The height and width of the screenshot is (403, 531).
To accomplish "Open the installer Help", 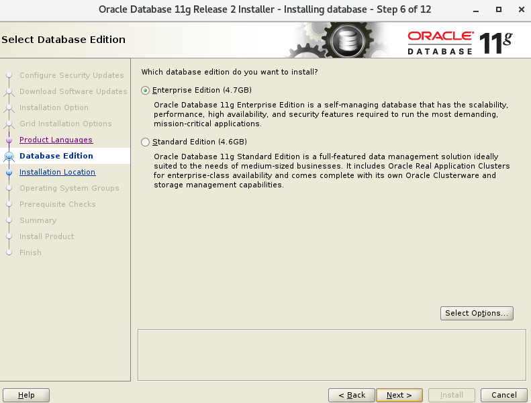I will tap(26, 395).
